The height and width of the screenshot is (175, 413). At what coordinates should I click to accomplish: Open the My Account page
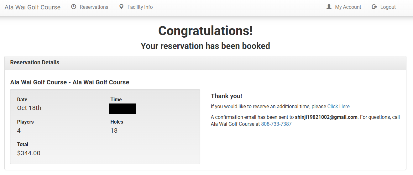click(x=348, y=7)
